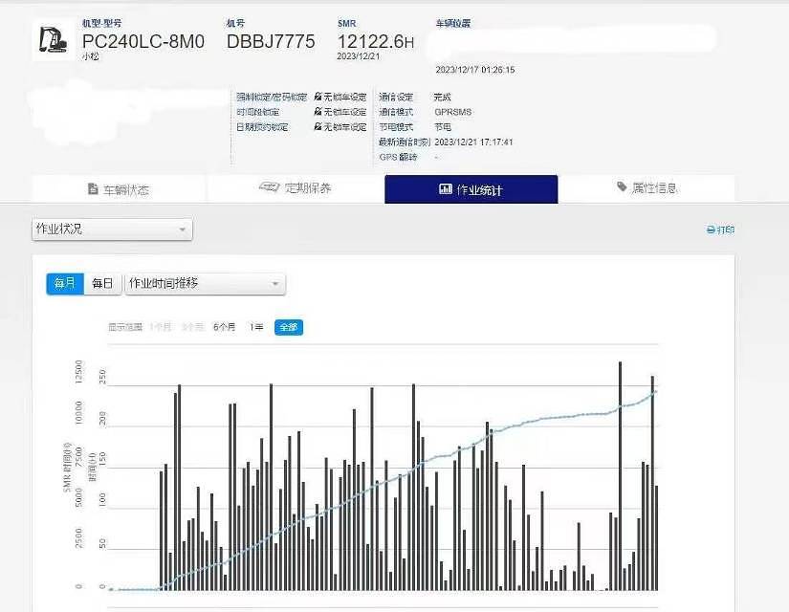
Task: Switch chart to 每月 monthly view
Action: point(65,284)
